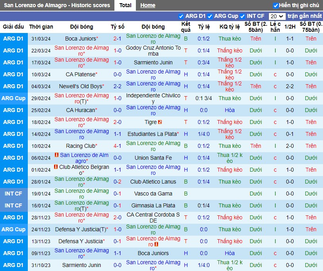Open Independiente Chivilcoy team link
The width and height of the screenshot is (323, 271).
153,98
